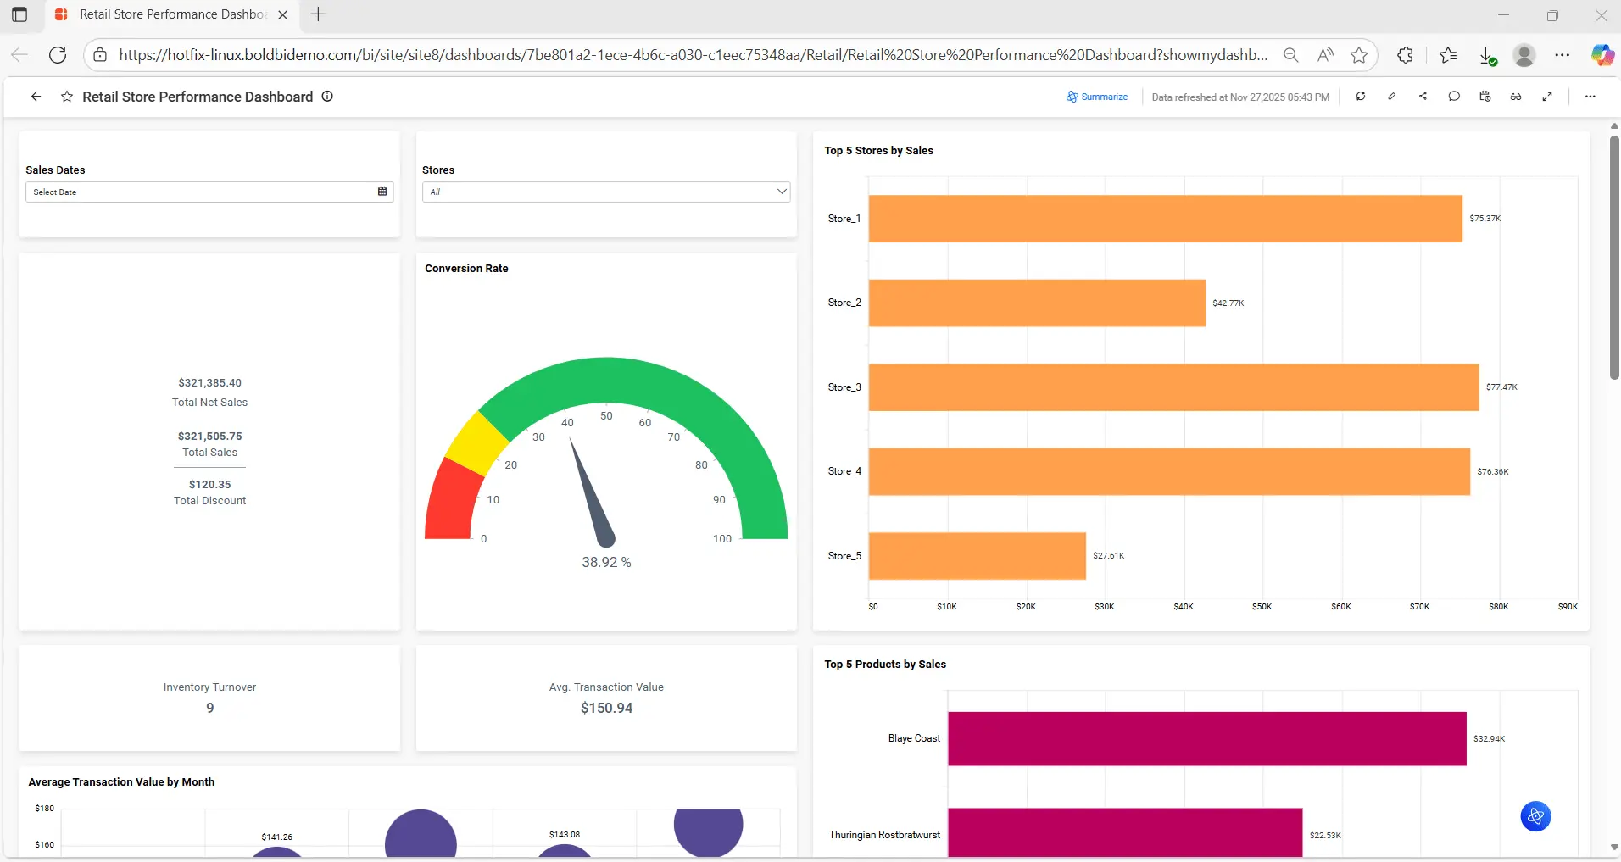The image size is (1621, 862).
Task: Open the browser profile avatar
Action: (1524, 55)
